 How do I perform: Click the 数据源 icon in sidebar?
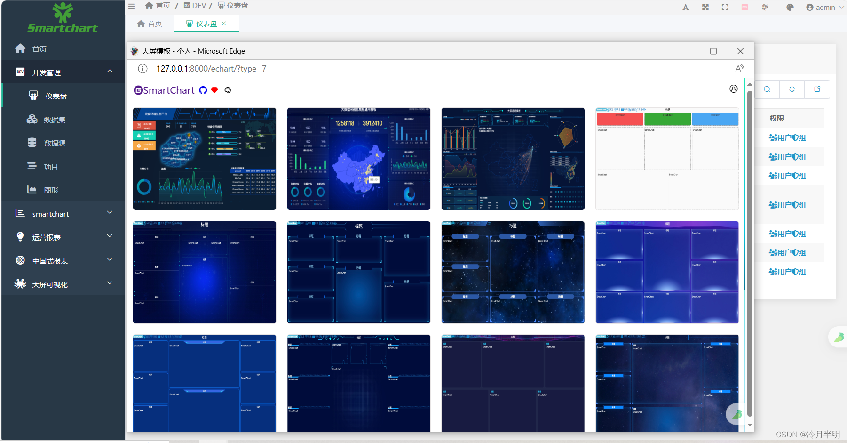pyautogui.click(x=32, y=143)
